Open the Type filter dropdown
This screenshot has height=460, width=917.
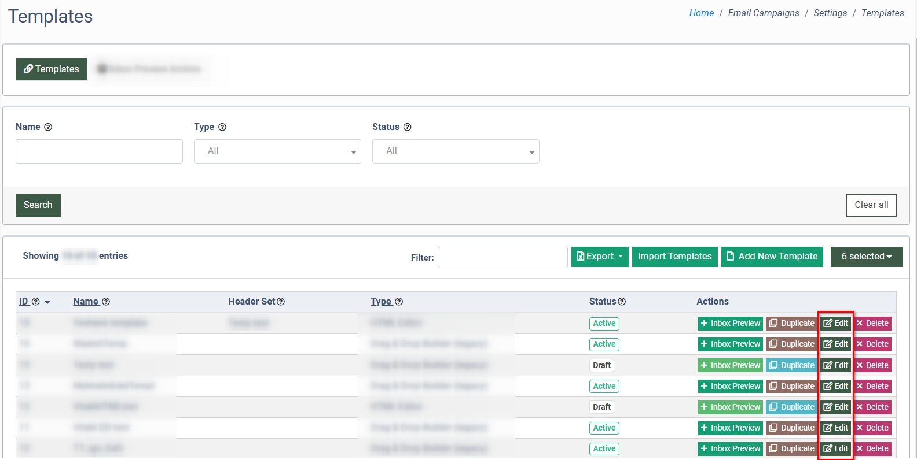click(x=277, y=151)
